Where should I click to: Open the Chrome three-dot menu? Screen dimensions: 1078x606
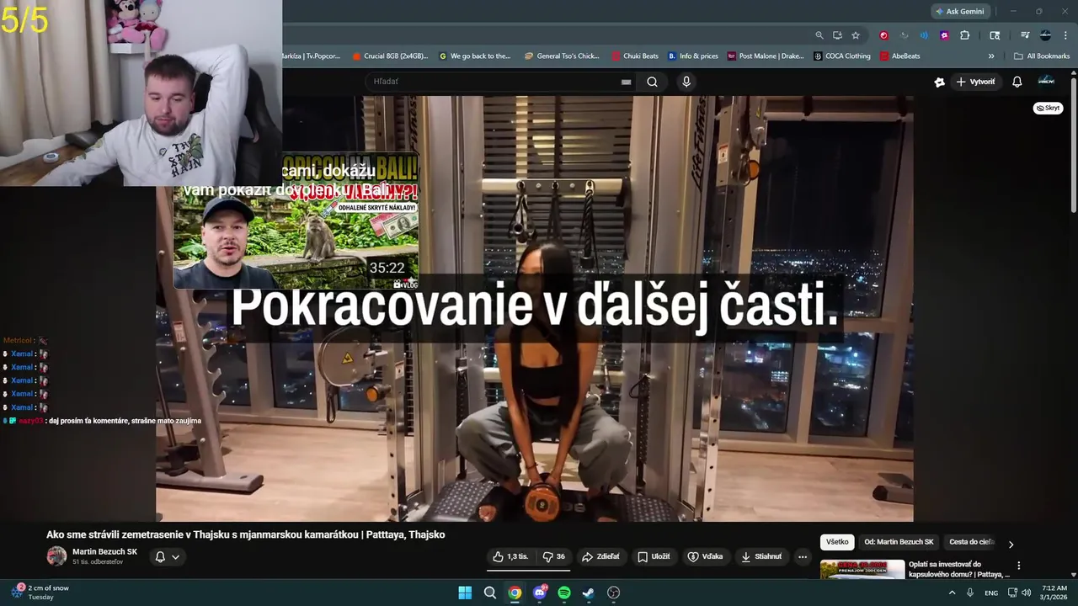click(1066, 35)
